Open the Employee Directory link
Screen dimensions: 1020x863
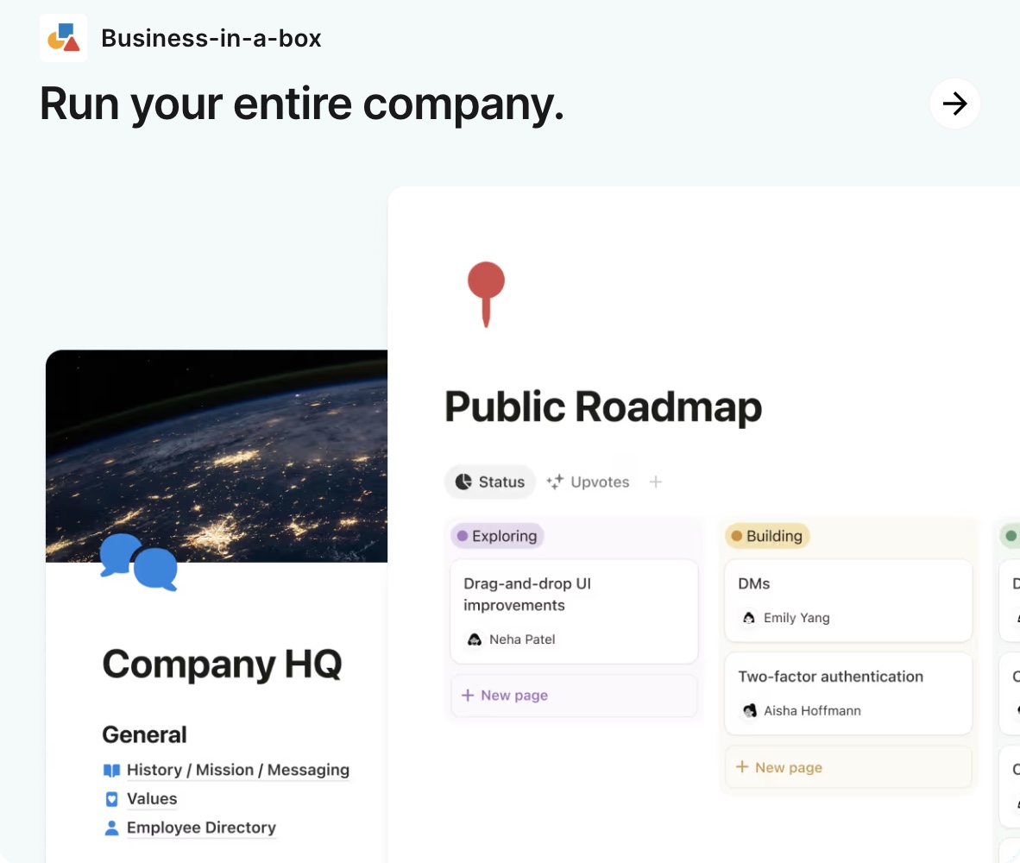click(x=201, y=828)
